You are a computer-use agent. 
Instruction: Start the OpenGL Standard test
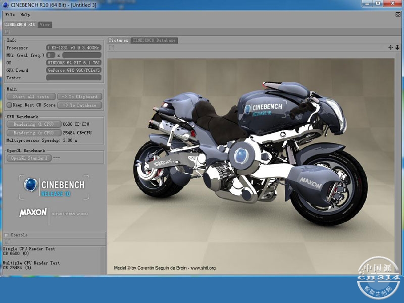click(29, 158)
